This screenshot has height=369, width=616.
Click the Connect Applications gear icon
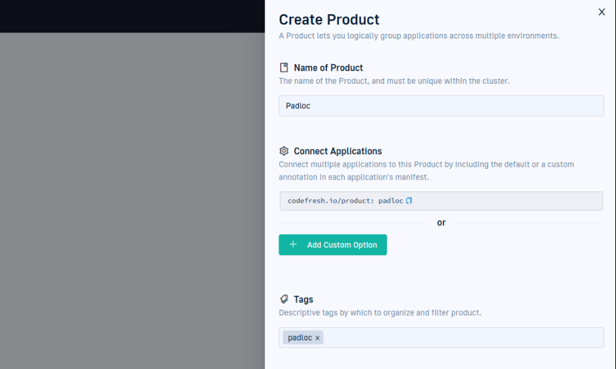tap(284, 151)
